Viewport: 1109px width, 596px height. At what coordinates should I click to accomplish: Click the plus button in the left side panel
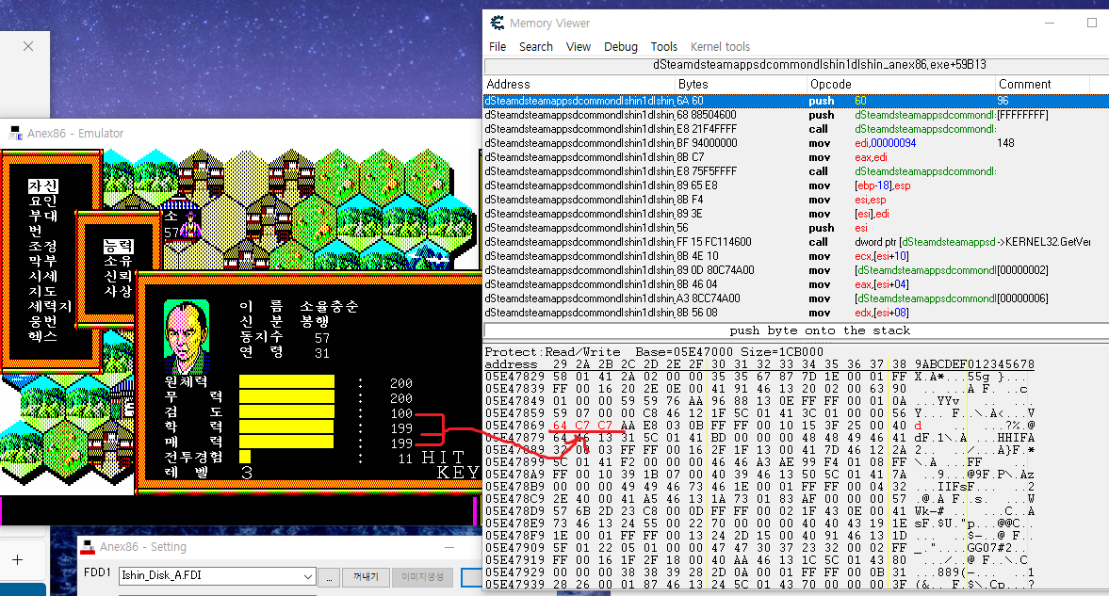tap(18, 560)
